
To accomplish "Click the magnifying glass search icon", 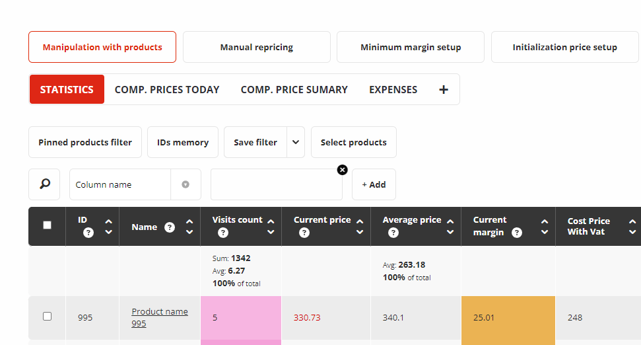I will [44, 184].
